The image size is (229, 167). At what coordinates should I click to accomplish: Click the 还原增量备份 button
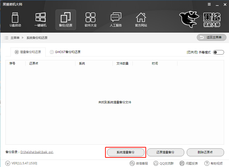165,152
